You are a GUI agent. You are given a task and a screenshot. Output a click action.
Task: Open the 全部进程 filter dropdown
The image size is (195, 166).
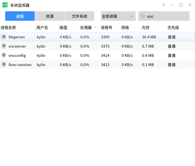[x=118, y=16]
